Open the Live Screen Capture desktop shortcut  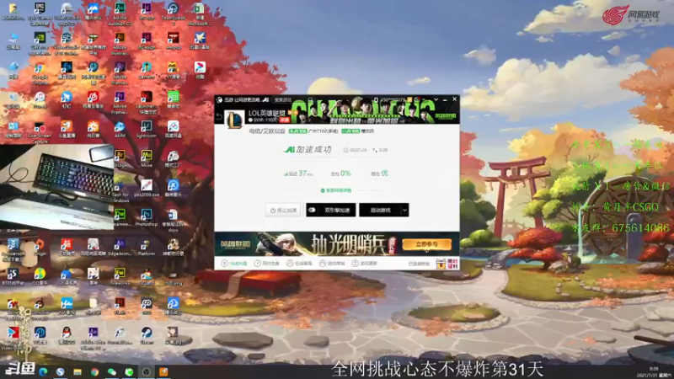pos(40,132)
